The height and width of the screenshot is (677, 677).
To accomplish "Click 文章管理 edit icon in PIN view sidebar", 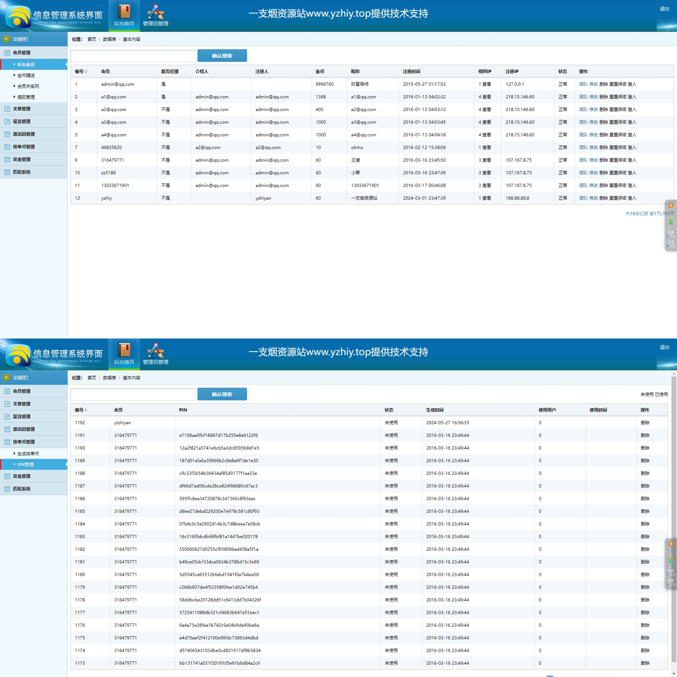I will (7, 404).
